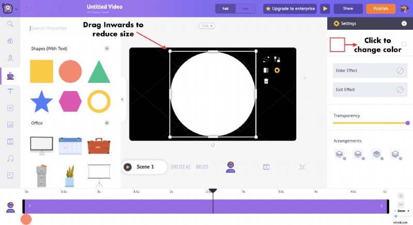
Task: Open the character library sidebar icon
Action: [10, 58]
